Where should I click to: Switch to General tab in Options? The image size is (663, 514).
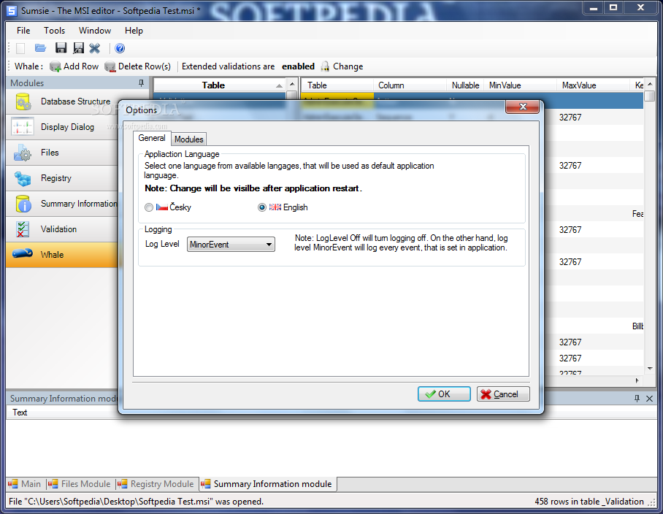pos(152,138)
